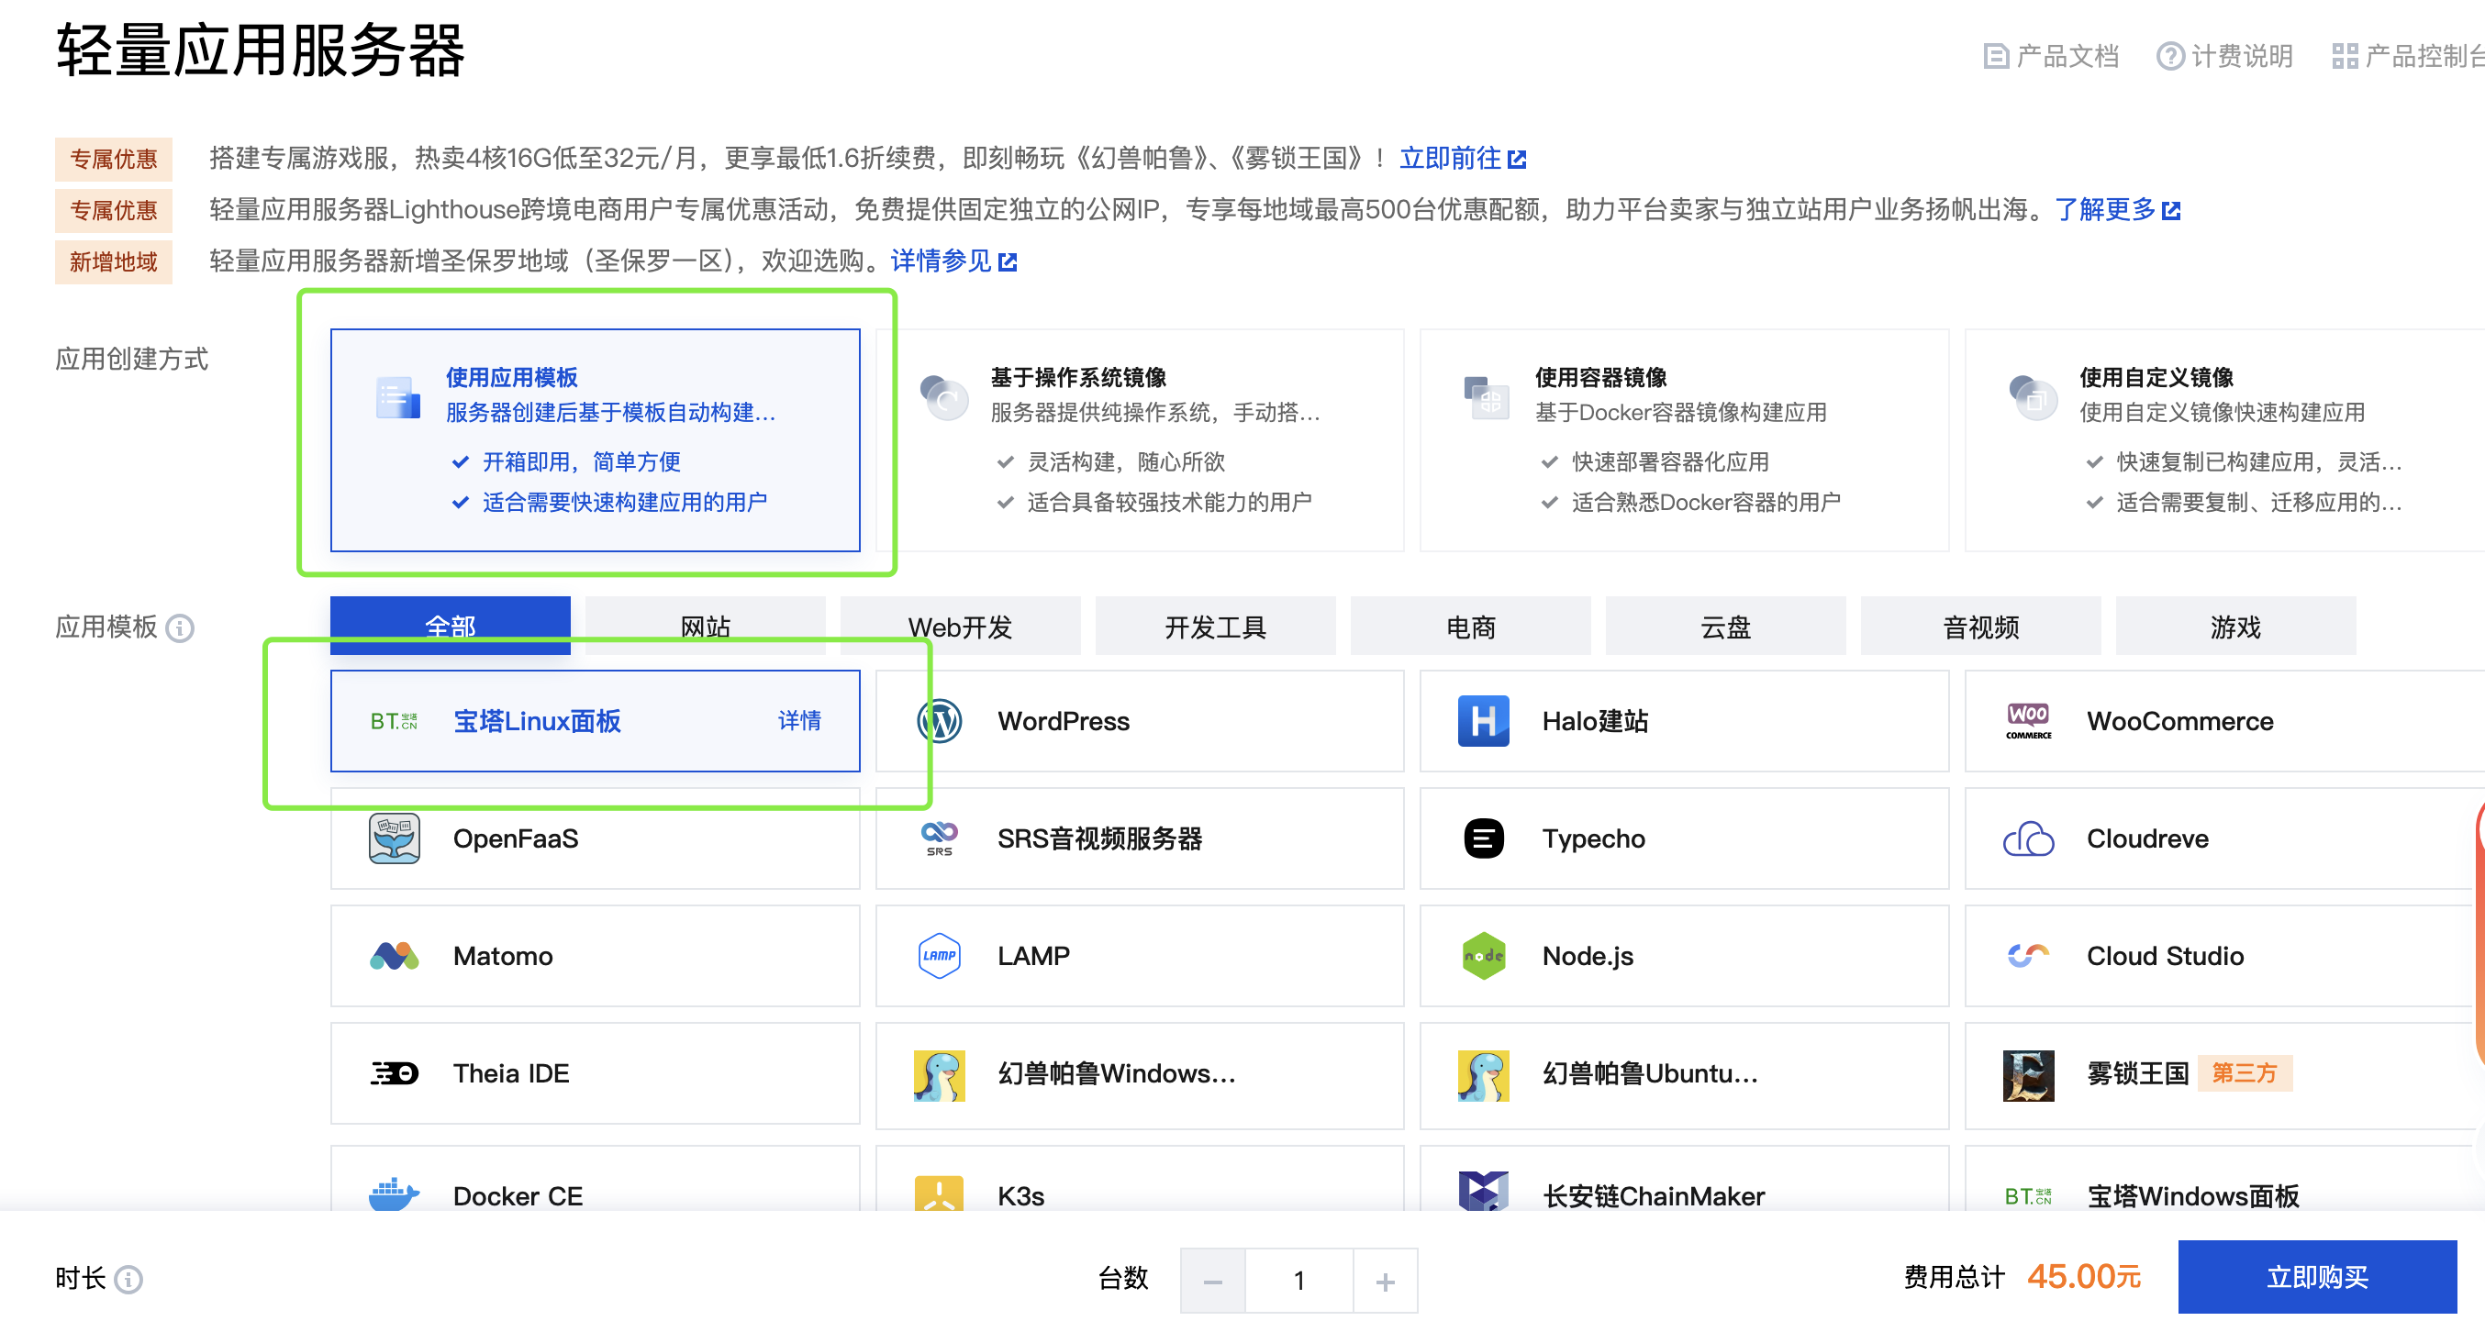Open 详情 for 宝塔Linux面板
Screen dimensions: 2485x1321
(798, 721)
